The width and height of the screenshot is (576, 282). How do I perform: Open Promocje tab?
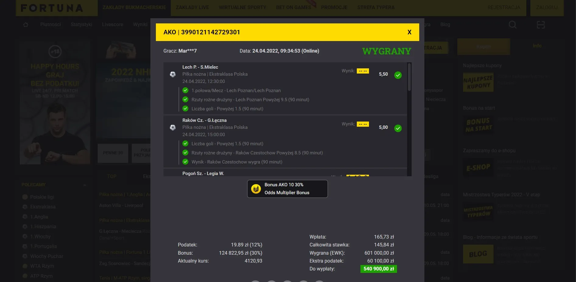pyautogui.click(x=334, y=7)
